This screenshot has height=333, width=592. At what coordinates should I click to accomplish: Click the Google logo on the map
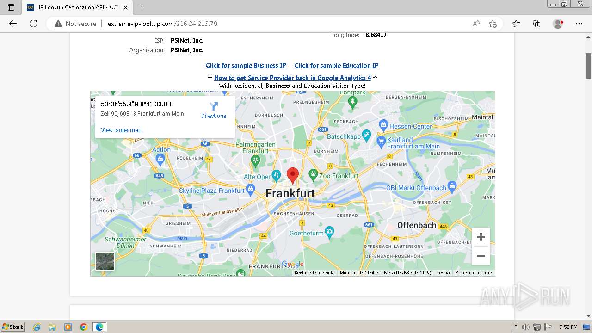[x=293, y=264]
